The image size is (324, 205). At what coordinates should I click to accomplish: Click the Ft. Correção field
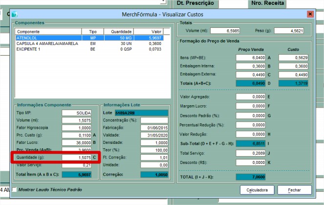[x=154, y=158]
